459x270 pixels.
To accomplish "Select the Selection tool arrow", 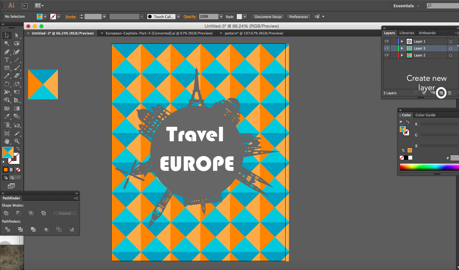I will pos(7,35).
